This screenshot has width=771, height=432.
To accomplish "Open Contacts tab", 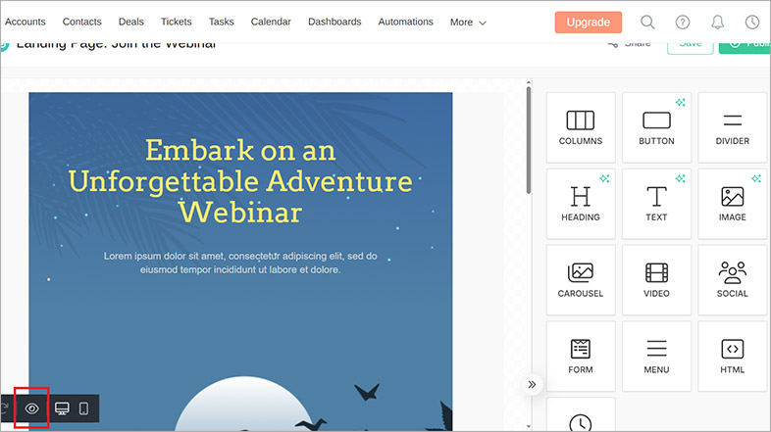I will tap(81, 22).
